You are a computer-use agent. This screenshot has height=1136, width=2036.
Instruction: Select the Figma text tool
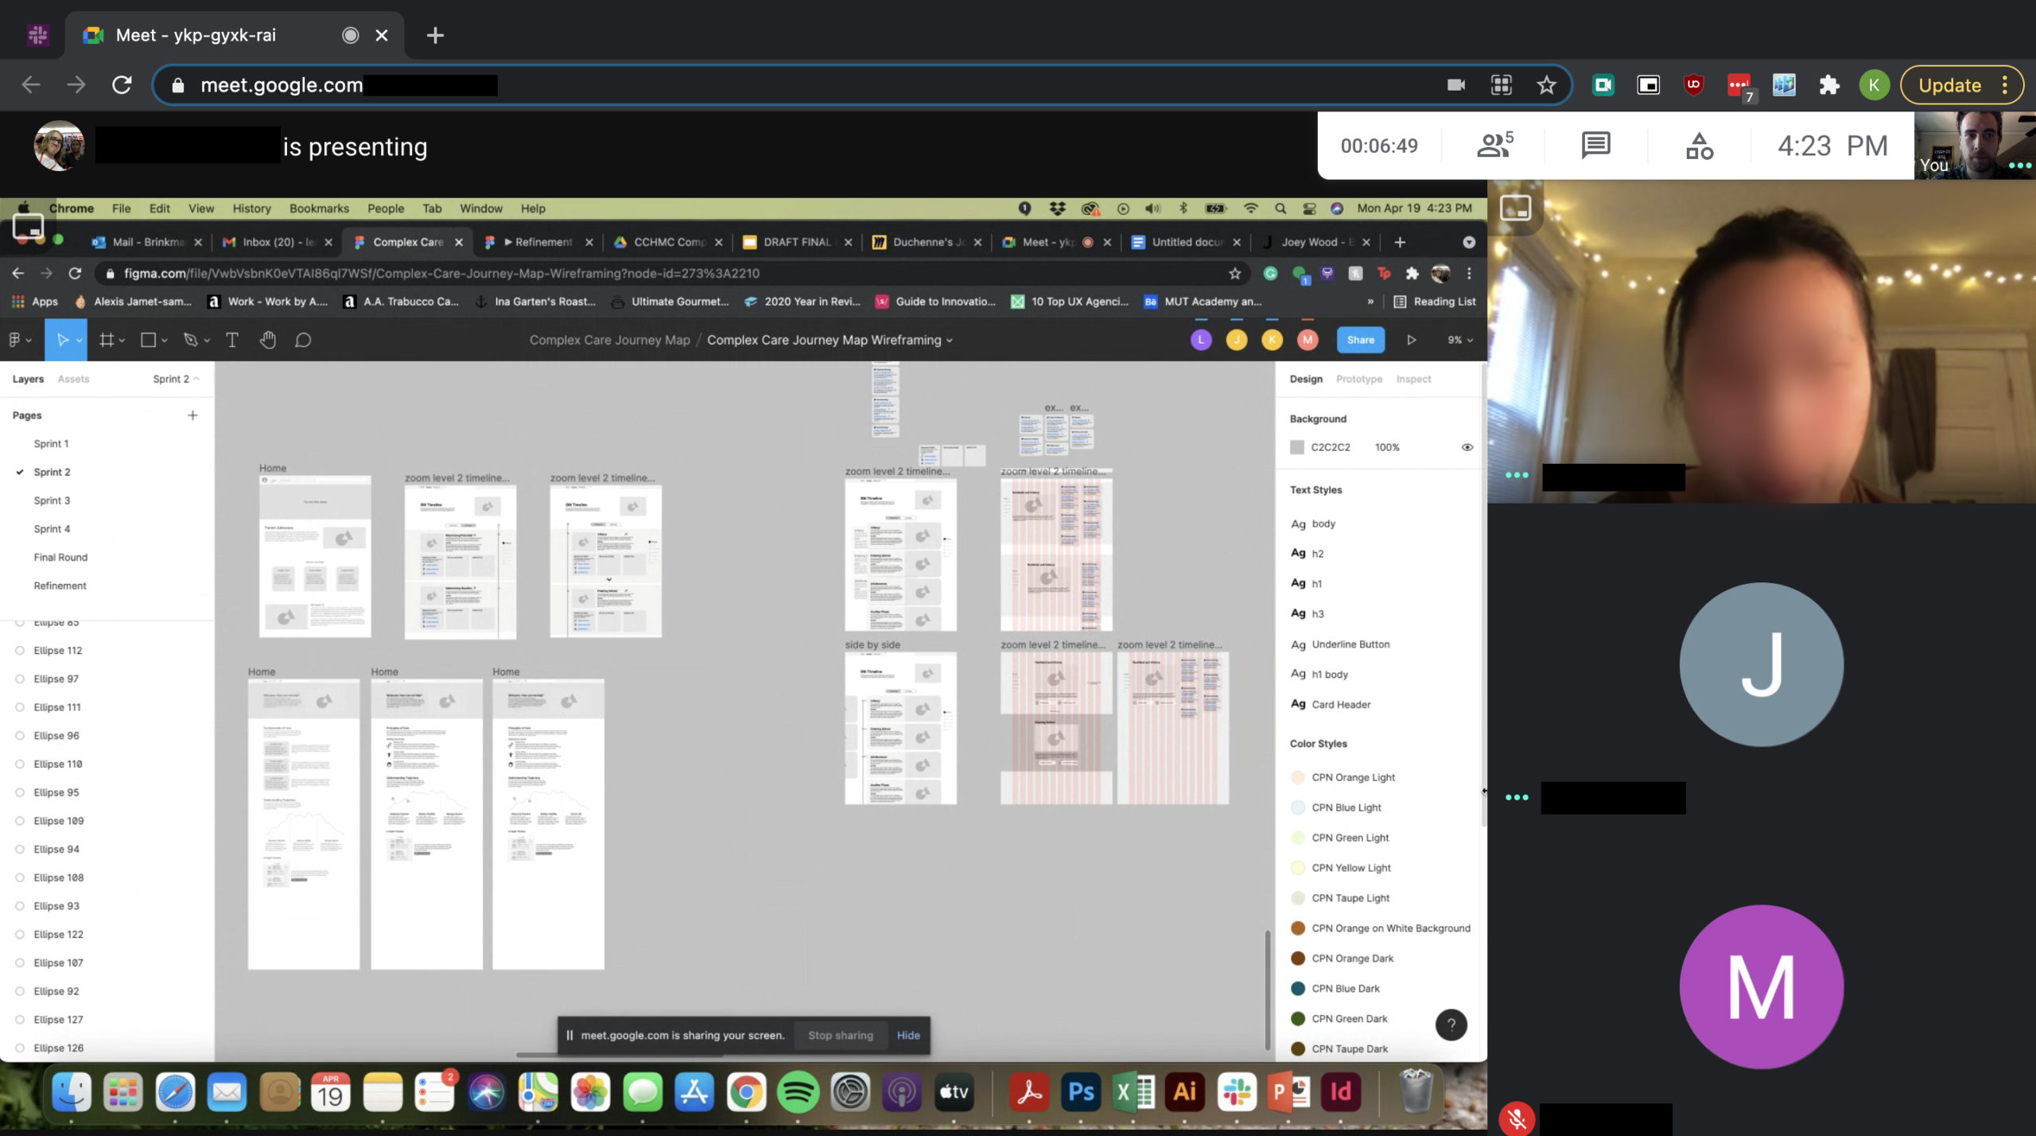pos(232,340)
